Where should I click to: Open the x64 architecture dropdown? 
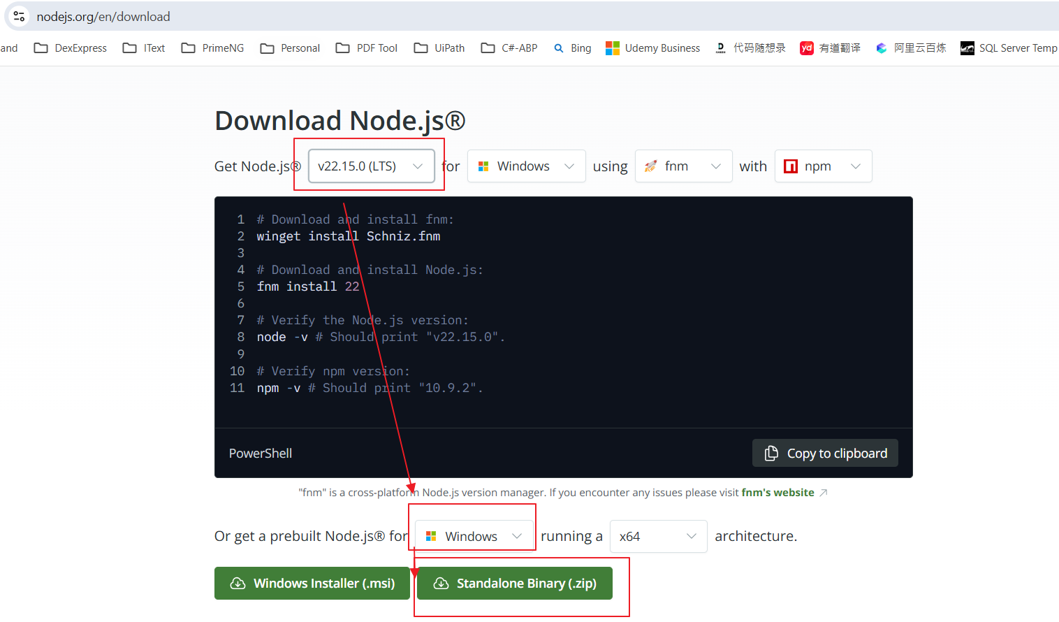(658, 536)
